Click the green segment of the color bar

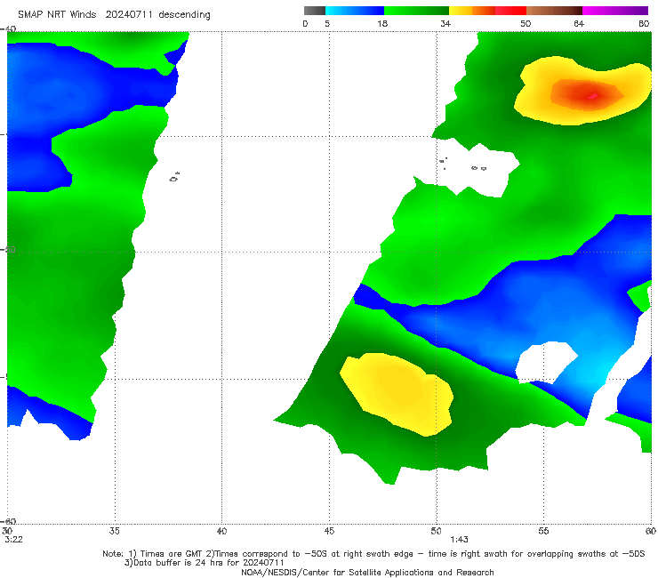click(x=416, y=11)
